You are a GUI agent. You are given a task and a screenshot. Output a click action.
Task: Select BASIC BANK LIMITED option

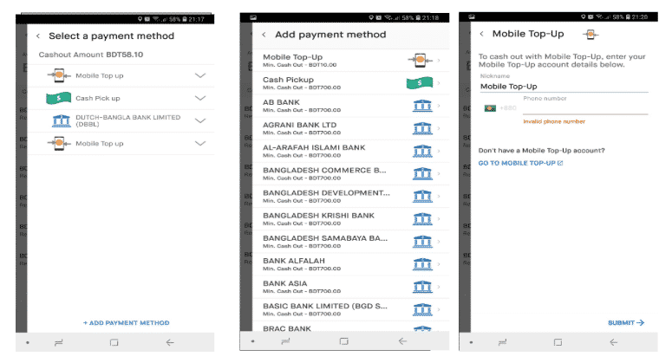(x=350, y=309)
